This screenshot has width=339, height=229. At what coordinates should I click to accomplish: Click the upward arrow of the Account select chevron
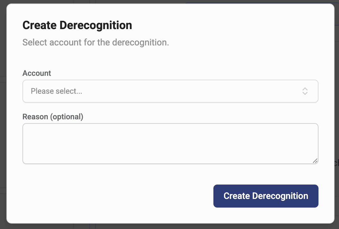(305, 89)
